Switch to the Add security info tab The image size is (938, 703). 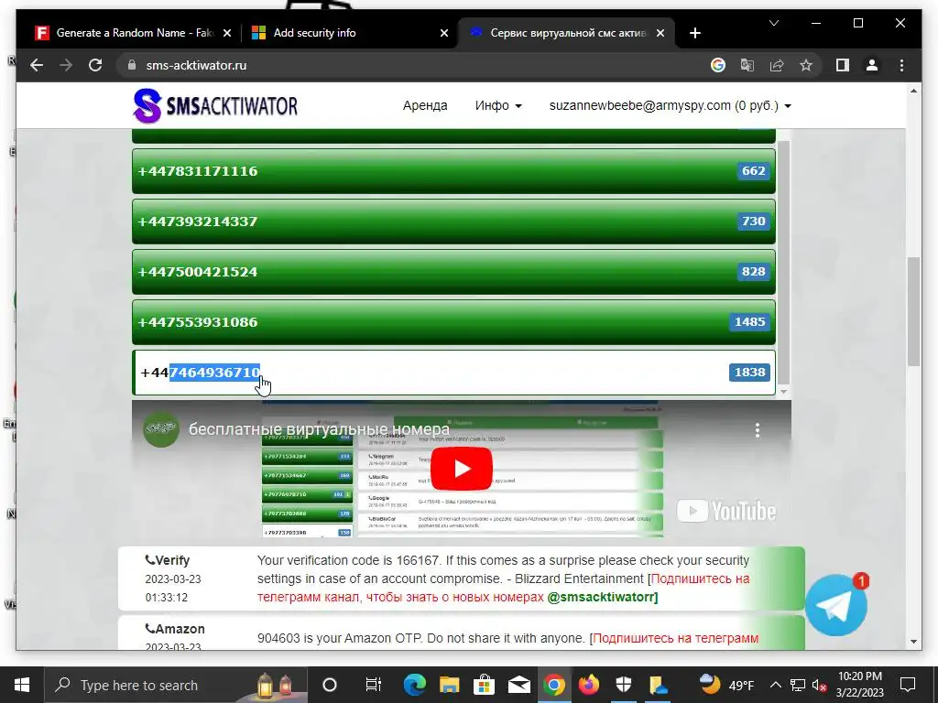pos(351,33)
